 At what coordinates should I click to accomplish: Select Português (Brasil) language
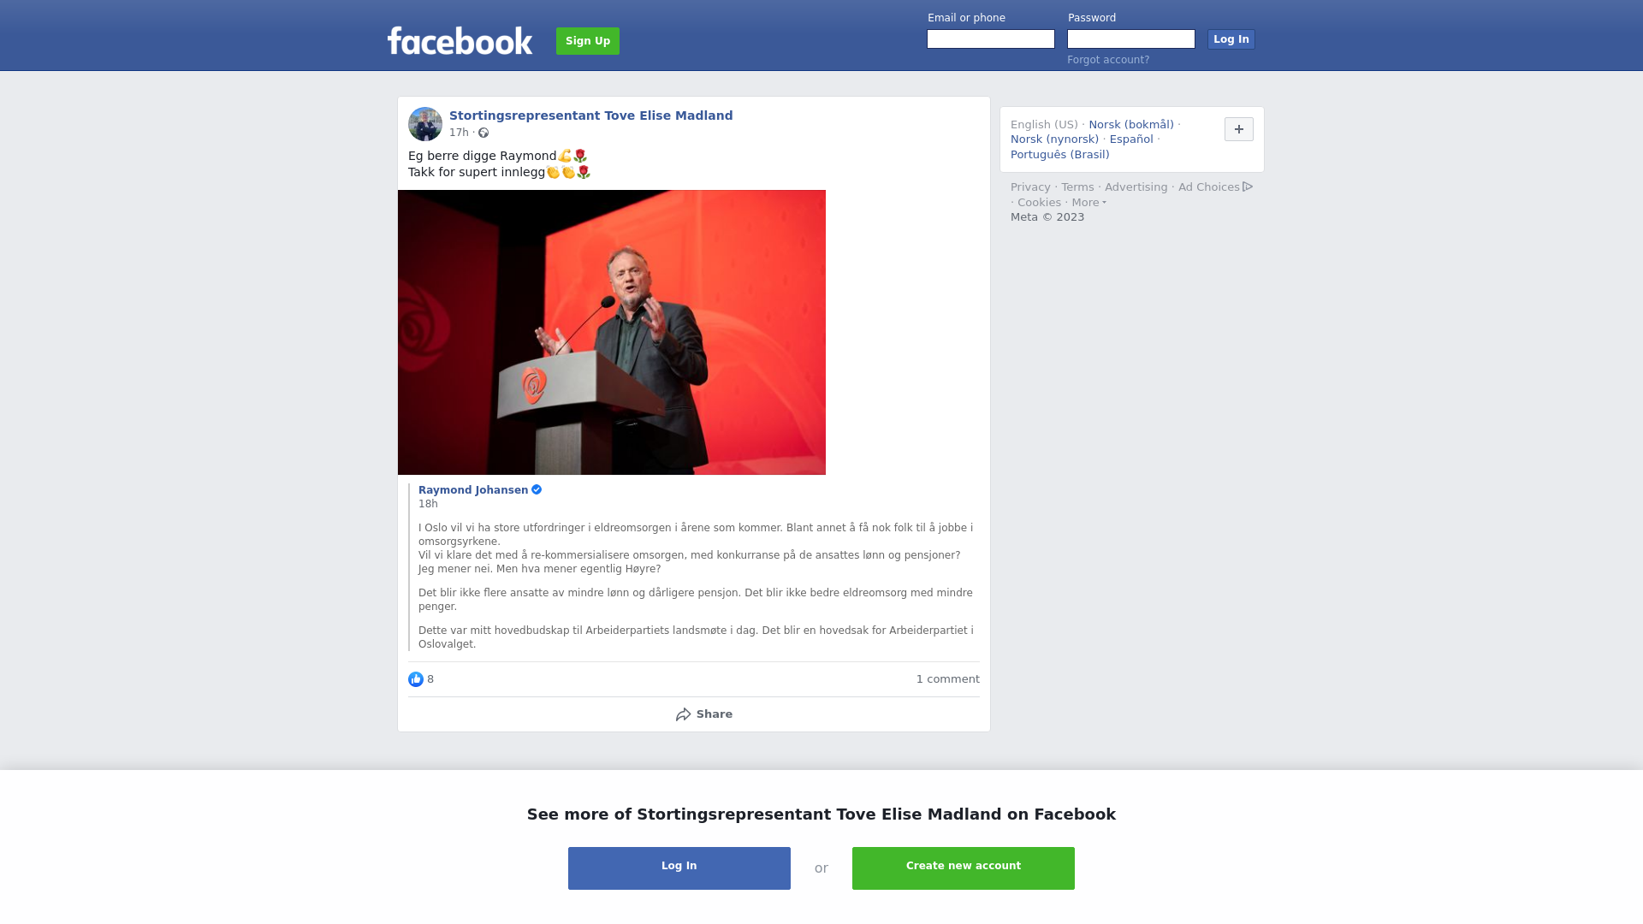(1059, 155)
